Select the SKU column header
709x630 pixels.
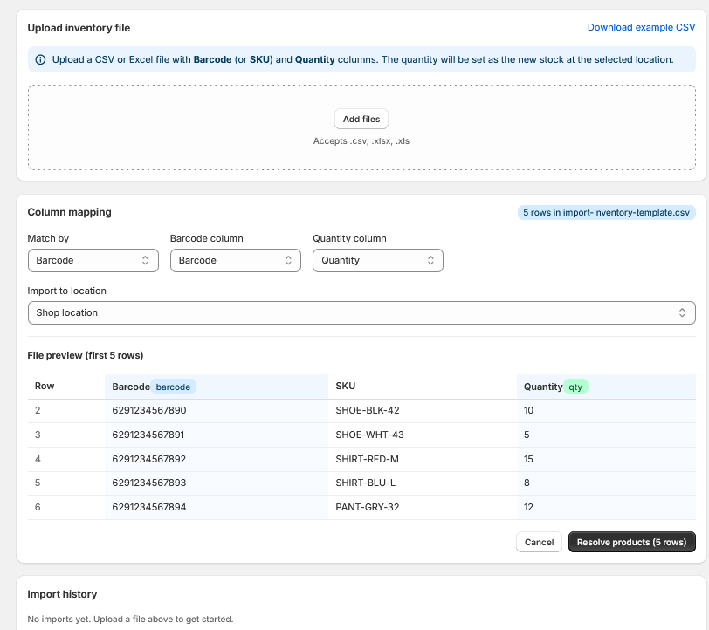346,386
